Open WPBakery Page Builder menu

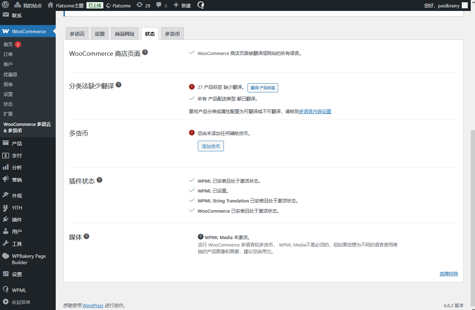(x=28, y=259)
